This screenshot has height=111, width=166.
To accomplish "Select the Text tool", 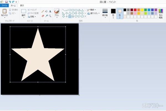I will click(50, 11).
